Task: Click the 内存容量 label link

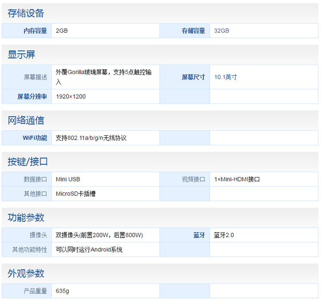Action: (35, 31)
